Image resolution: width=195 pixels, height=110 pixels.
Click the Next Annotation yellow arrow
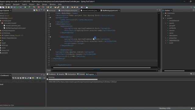tap(74, 7)
